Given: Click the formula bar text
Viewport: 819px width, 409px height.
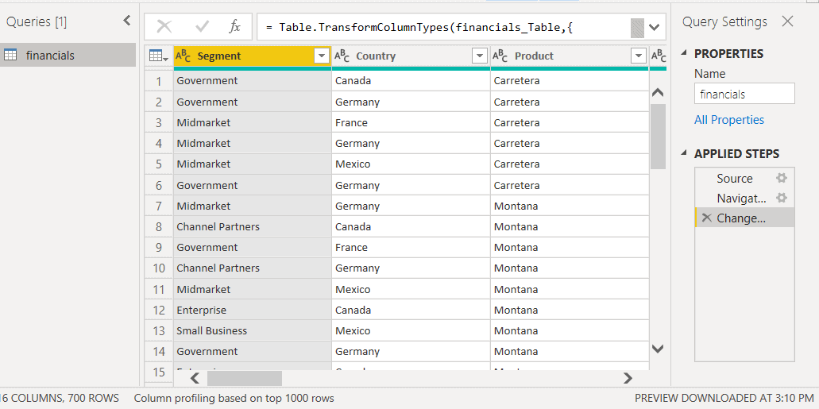Looking at the screenshot, I should 419,27.
